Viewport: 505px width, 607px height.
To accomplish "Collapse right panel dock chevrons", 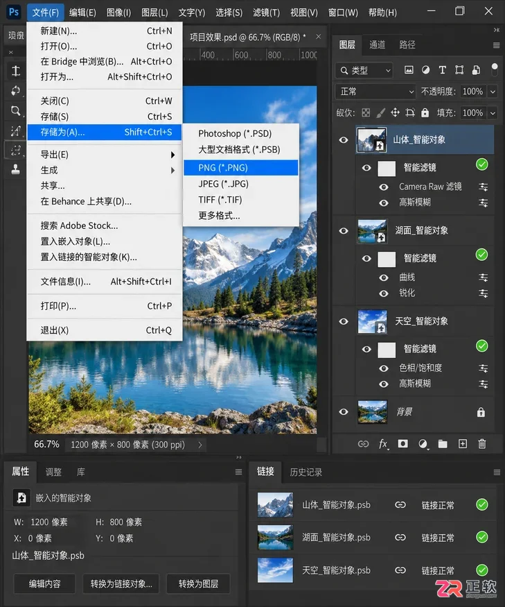I will [x=497, y=30].
